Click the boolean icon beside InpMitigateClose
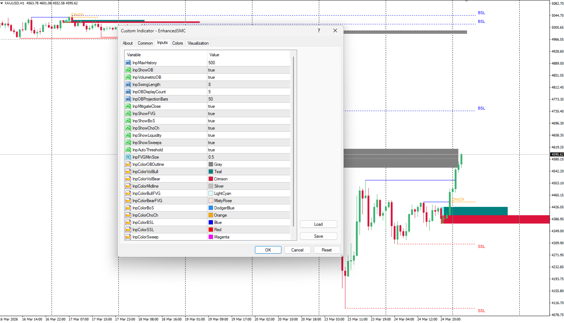 (x=128, y=106)
